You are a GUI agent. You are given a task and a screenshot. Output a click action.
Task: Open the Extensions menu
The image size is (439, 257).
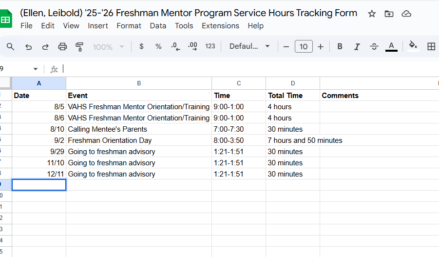point(220,26)
